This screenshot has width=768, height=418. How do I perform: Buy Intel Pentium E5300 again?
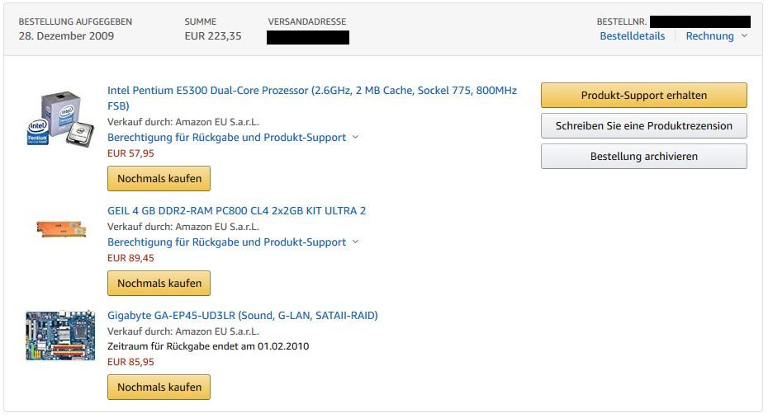(x=159, y=178)
